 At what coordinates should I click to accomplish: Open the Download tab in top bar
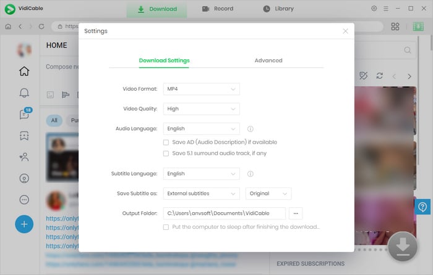(157, 9)
